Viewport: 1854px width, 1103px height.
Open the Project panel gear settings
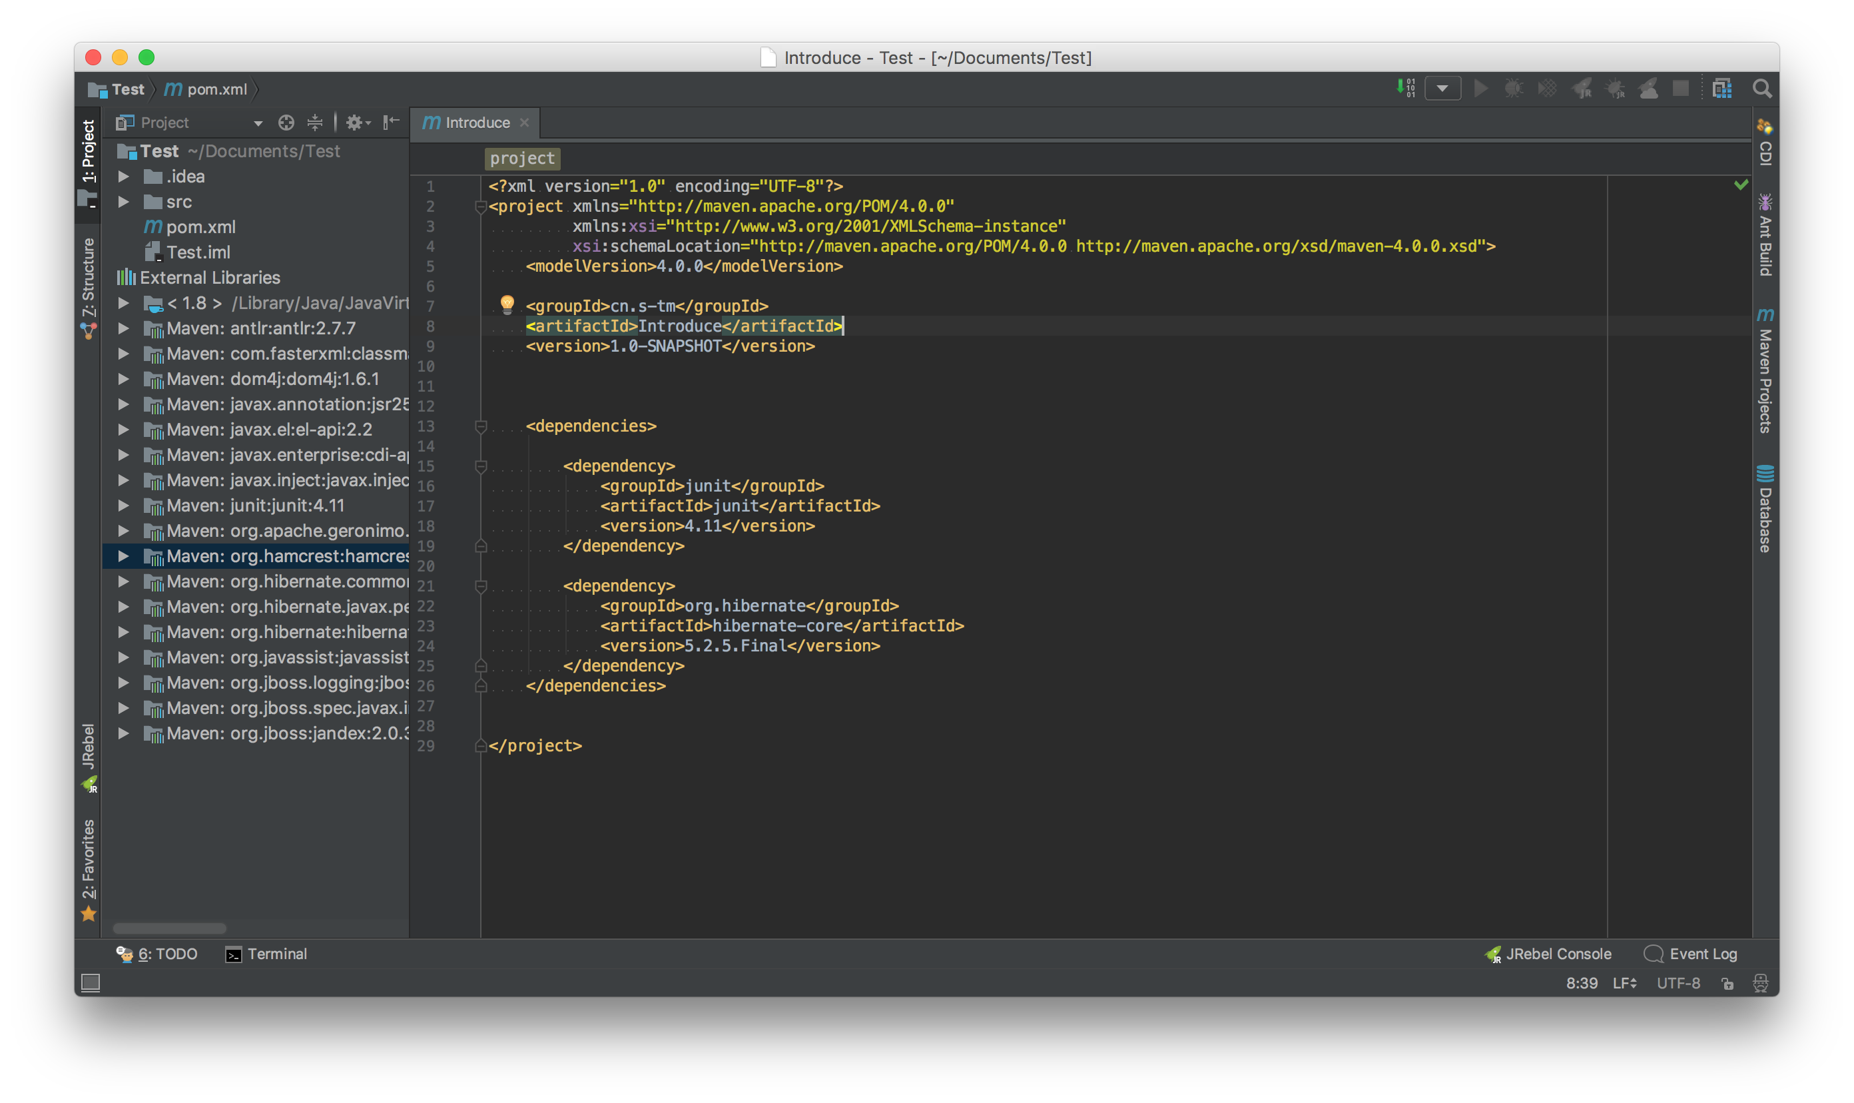tap(358, 123)
